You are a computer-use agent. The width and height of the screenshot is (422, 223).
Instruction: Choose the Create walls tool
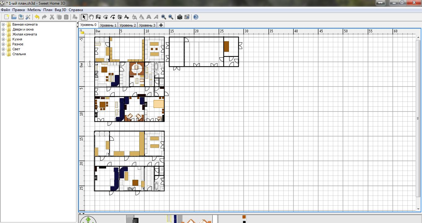click(x=98, y=17)
